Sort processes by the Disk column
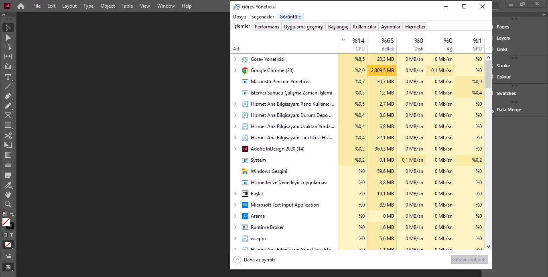This screenshot has width=548, height=277. [x=411, y=44]
